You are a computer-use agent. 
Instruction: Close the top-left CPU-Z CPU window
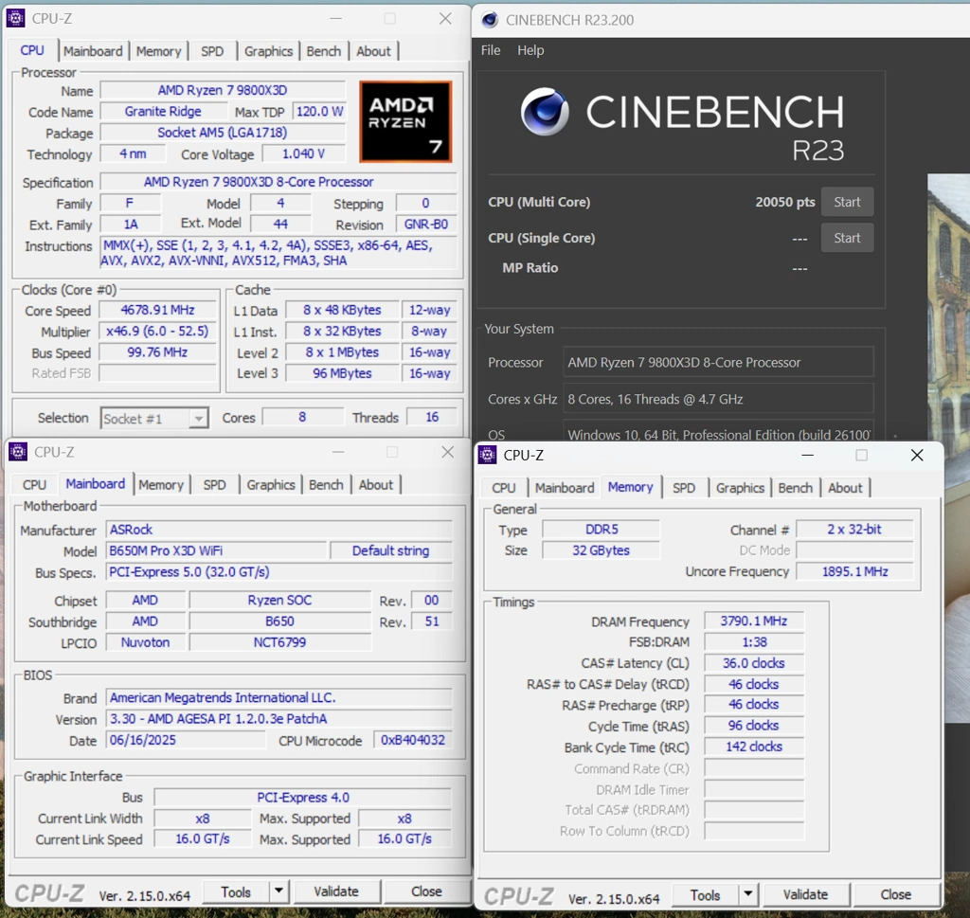445,19
